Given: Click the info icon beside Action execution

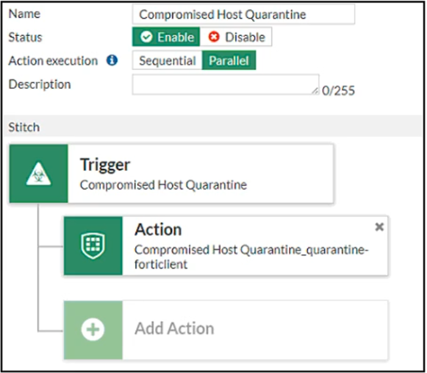Looking at the screenshot, I should 112,61.
